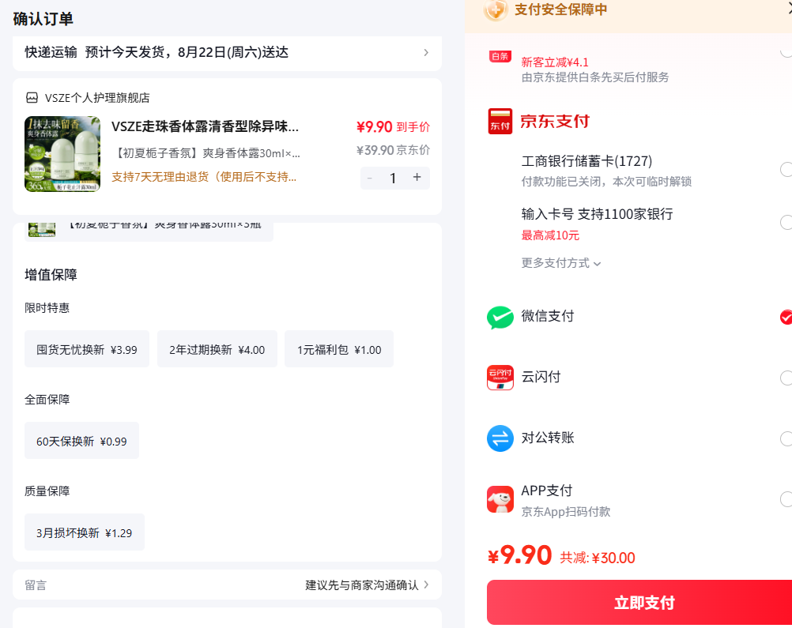Open the 留言 message chevron
The height and width of the screenshot is (628, 792).
click(426, 585)
